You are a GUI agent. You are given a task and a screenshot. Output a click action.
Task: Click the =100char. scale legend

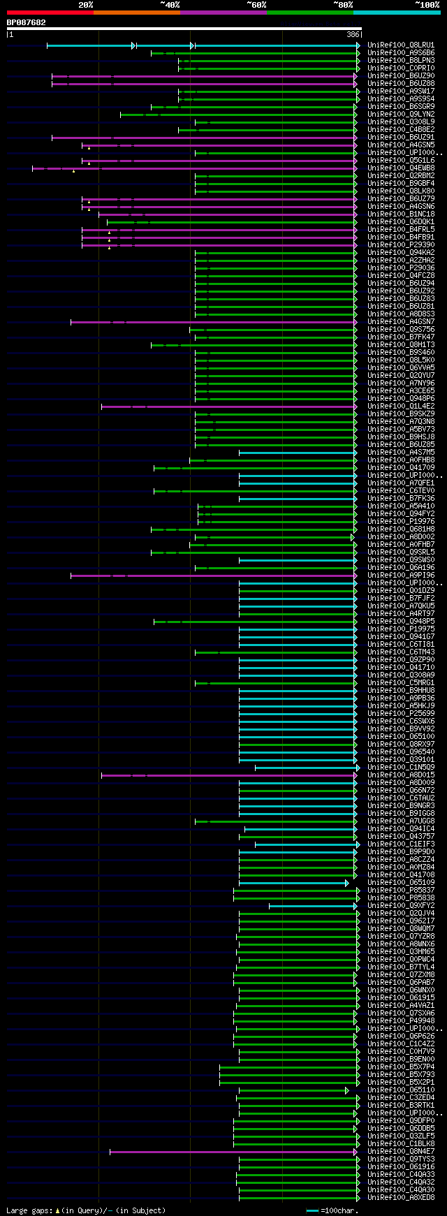click(x=332, y=1210)
